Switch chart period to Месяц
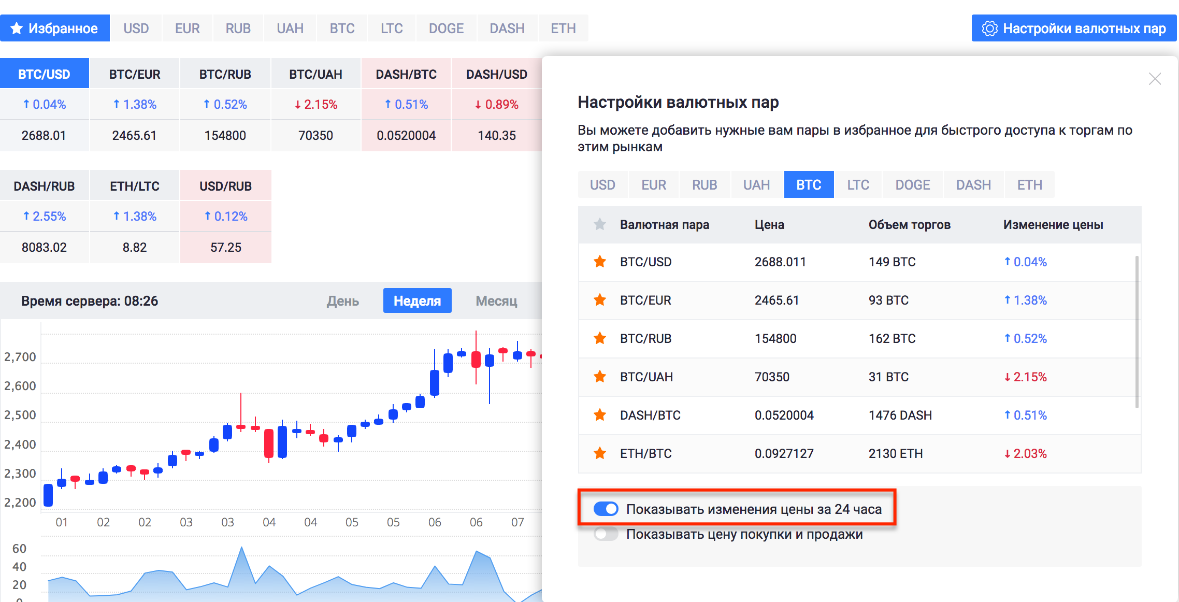 coord(496,300)
